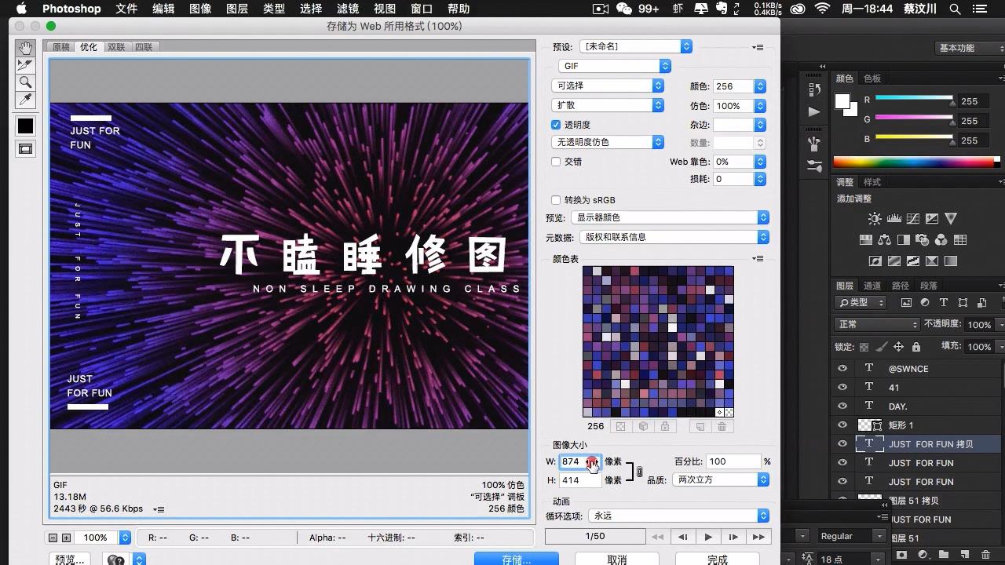Click the 存储 save button
1005x565 pixels.
(x=517, y=560)
